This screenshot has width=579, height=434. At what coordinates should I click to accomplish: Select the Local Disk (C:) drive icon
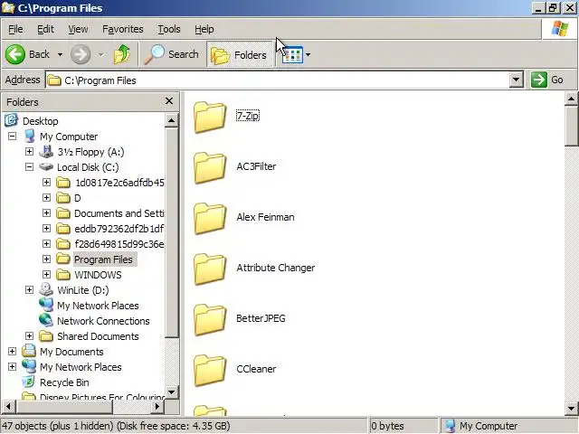click(x=46, y=166)
